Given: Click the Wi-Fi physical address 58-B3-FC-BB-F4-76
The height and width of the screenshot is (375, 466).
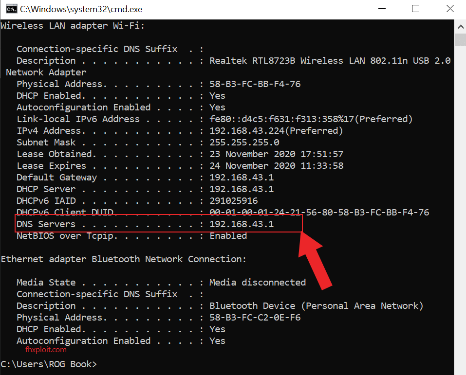Looking at the screenshot, I should tap(255, 84).
